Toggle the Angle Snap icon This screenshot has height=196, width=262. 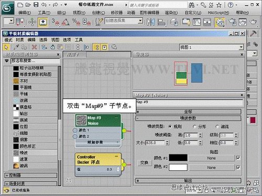65,22
